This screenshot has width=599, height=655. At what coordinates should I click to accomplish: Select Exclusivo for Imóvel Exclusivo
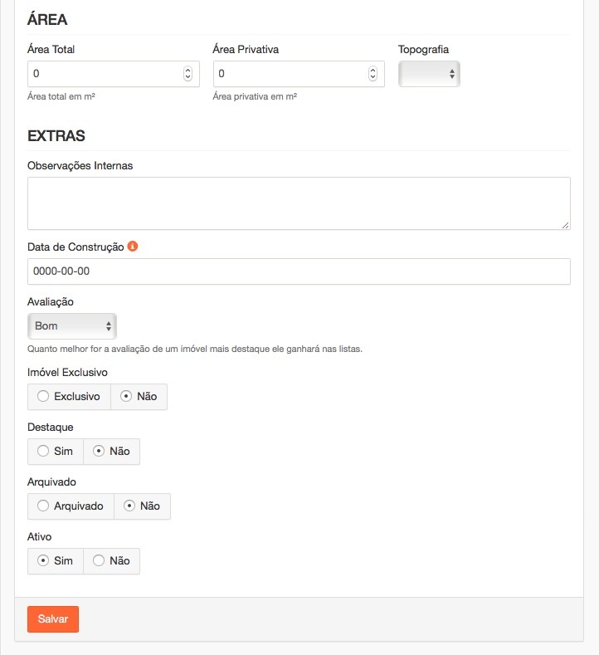click(x=69, y=397)
